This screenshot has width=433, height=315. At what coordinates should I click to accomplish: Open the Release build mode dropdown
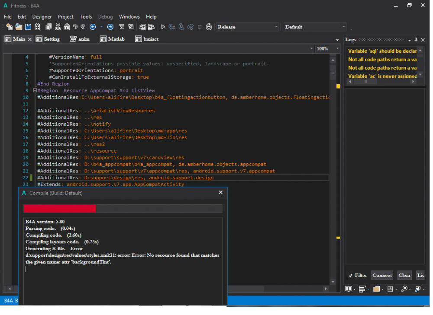click(x=276, y=27)
